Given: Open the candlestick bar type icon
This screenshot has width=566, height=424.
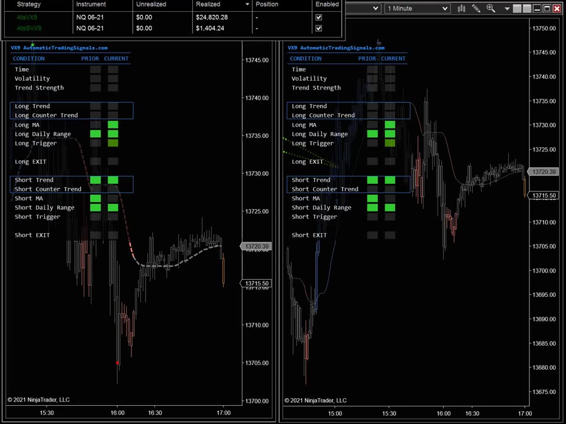Looking at the screenshot, I should [461, 9].
